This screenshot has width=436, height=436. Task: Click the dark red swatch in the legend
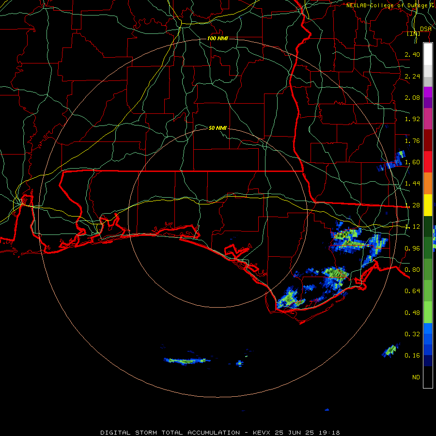click(x=428, y=140)
